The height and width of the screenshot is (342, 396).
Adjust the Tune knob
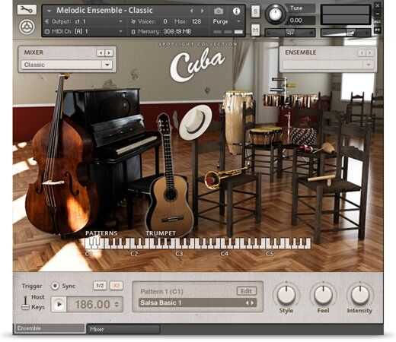point(275,14)
